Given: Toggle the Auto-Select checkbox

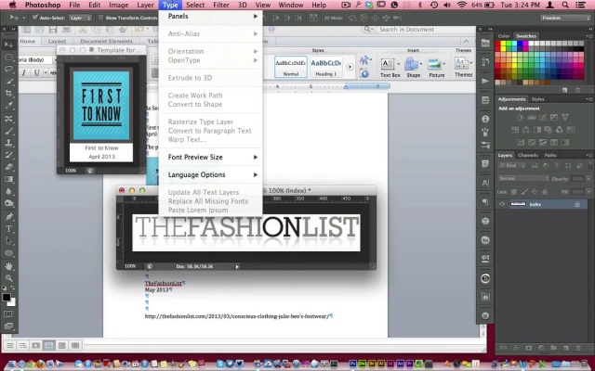Looking at the screenshot, I should pyautogui.click(x=35, y=18).
